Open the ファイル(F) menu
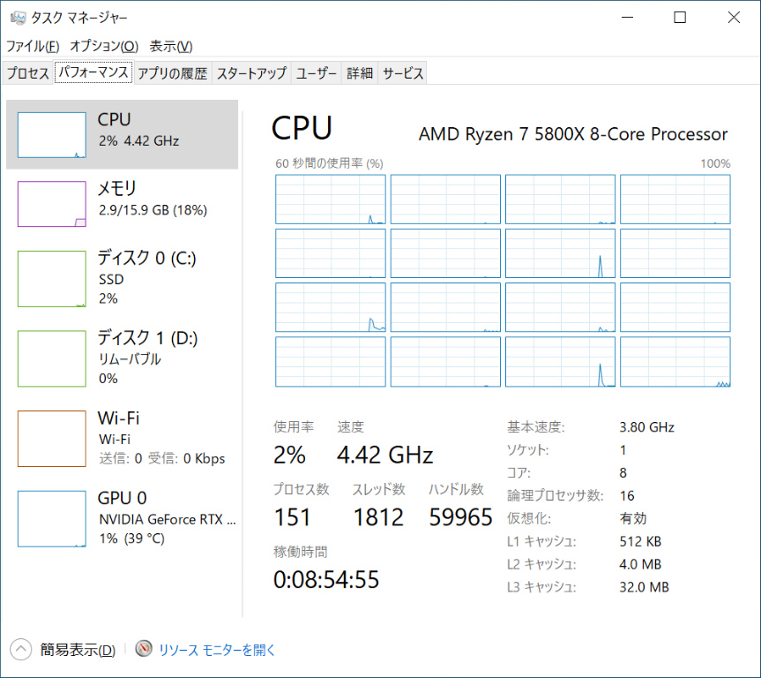Image resolution: width=761 pixels, height=678 pixels. pos(33,46)
